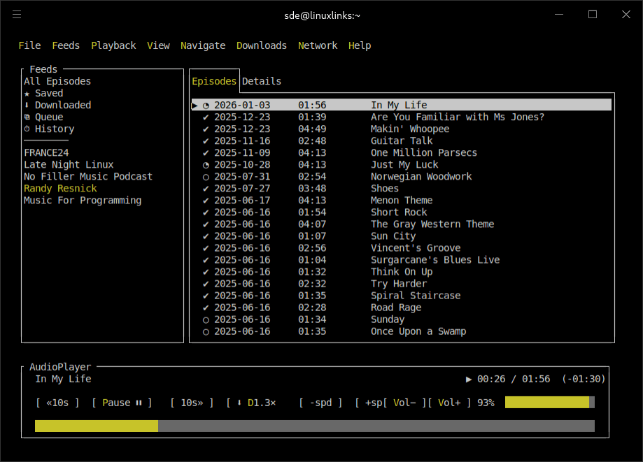Open the Network menu
Image resolution: width=643 pixels, height=462 pixels.
(318, 45)
